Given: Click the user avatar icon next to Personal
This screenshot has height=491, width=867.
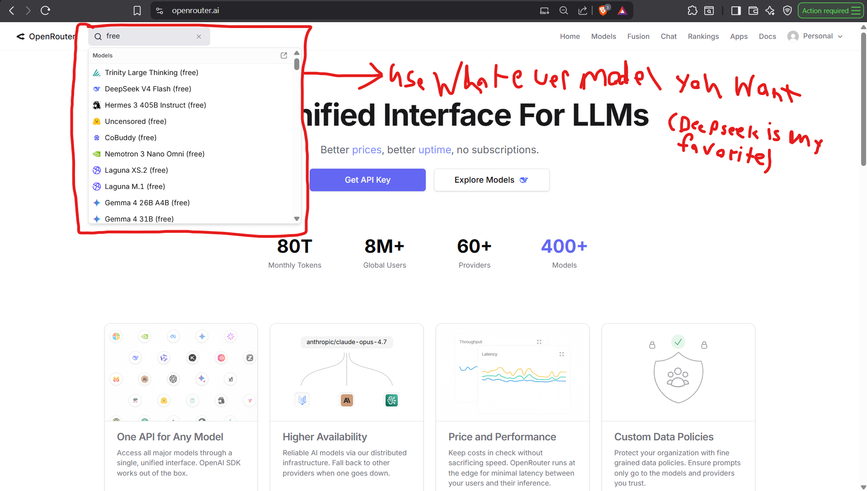Looking at the screenshot, I should (x=793, y=36).
